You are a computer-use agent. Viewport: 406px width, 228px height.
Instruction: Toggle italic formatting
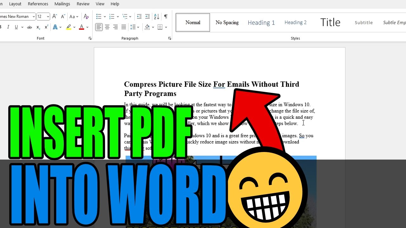pos(8,27)
